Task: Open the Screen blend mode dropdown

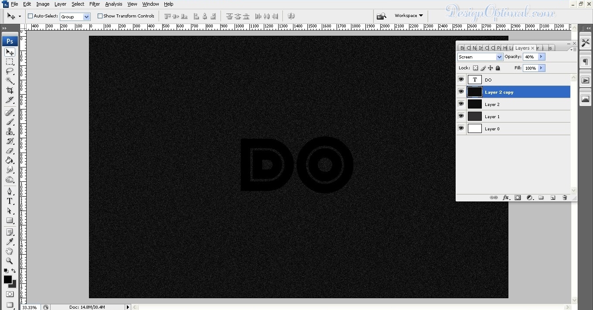Action: pos(499,57)
